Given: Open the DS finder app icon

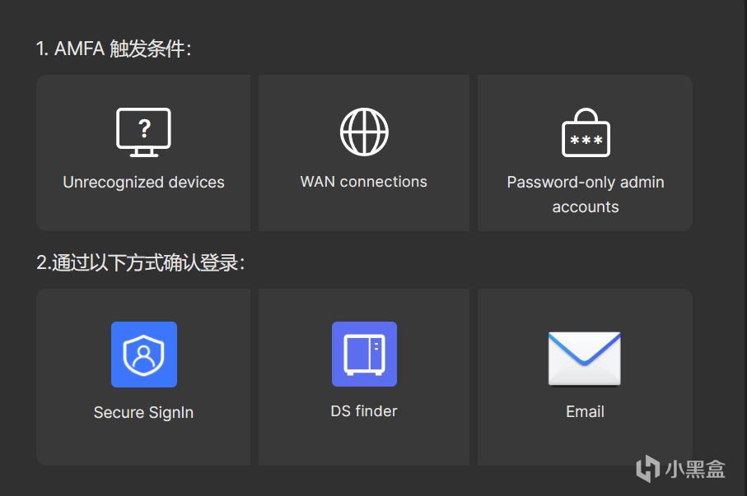Looking at the screenshot, I should [364, 354].
